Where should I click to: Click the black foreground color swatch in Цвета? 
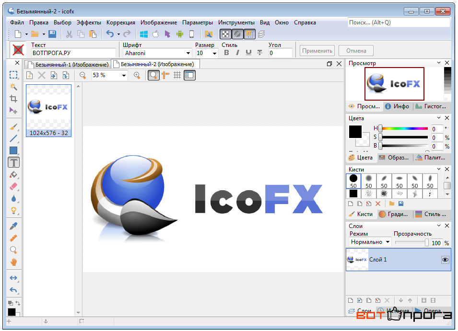point(355,132)
